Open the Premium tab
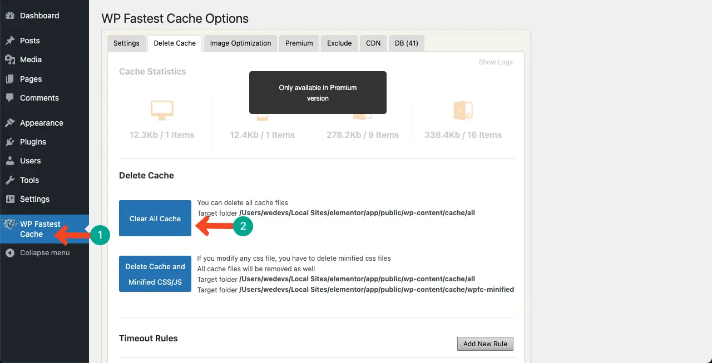This screenshot has height=363, width=712. (299, 43)
